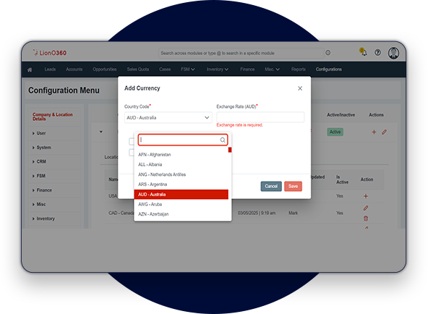
Task: Focus the Exchange Rate (AUD) input
Action: 260,117
